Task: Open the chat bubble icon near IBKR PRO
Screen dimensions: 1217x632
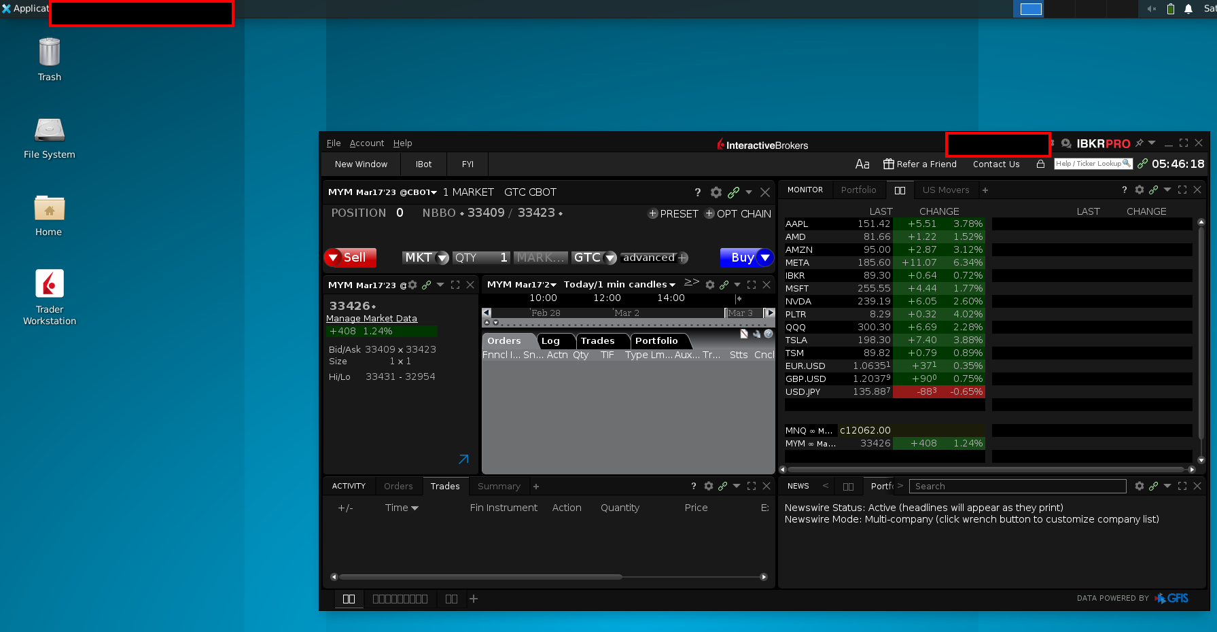Action: pos(1066,143)
